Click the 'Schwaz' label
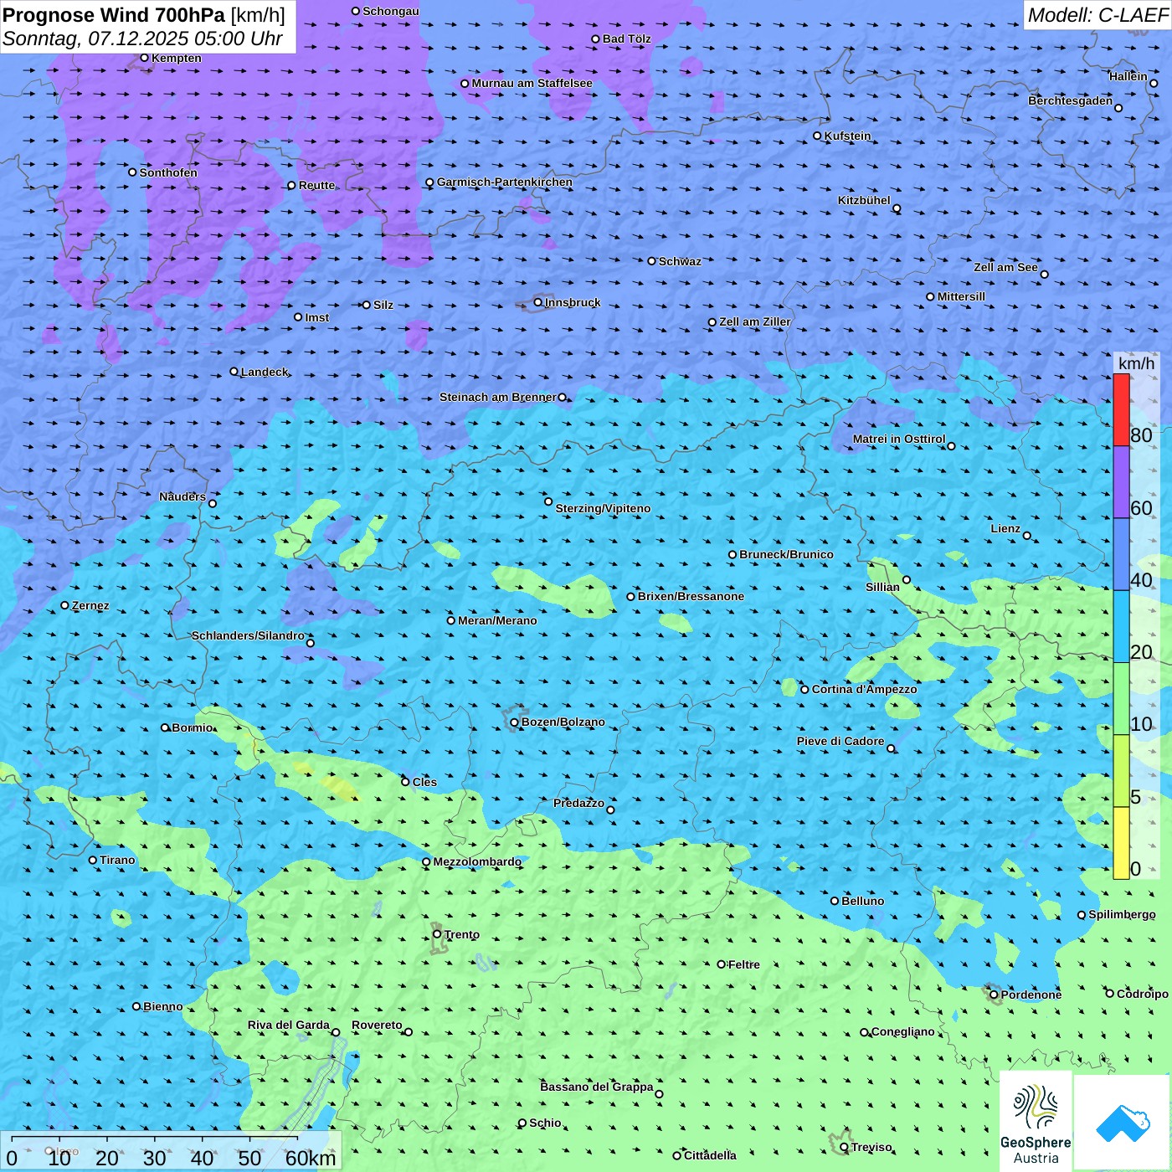1172x1172 pixels. (x=680, y=261)
